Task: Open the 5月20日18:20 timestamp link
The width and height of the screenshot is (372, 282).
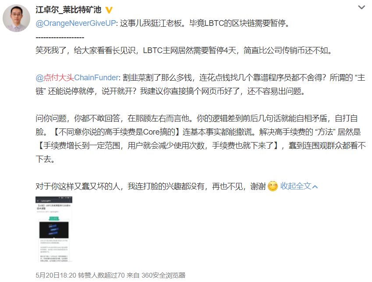Action: [x=56, y=275]
